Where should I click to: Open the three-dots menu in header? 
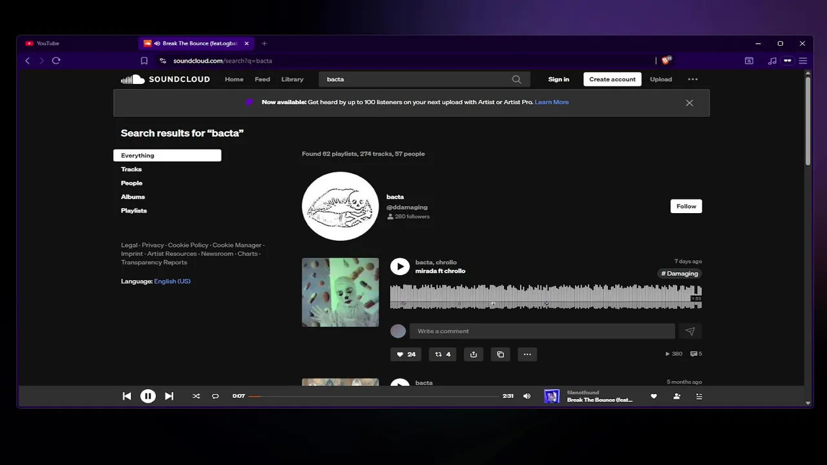(x=693, y=79)
